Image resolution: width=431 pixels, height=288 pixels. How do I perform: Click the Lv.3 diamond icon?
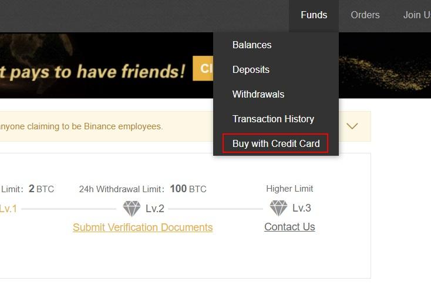(x=278, y=207)
